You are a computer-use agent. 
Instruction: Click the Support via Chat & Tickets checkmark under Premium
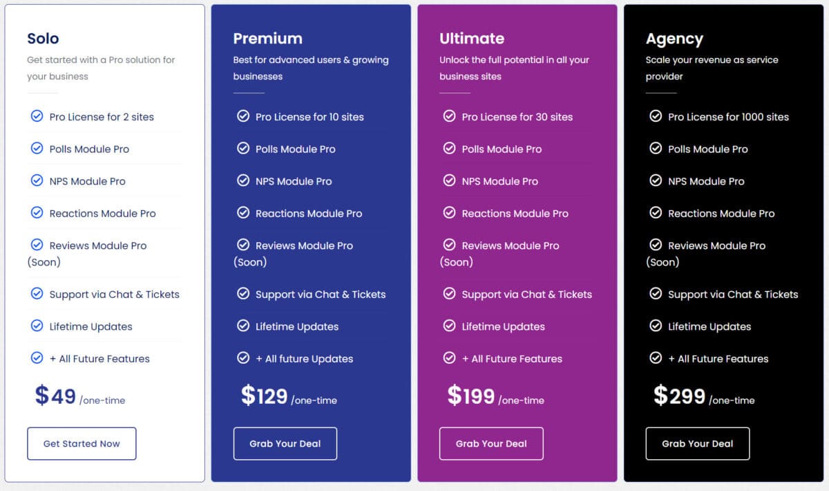pyautogui.click(x=243, y=294)
